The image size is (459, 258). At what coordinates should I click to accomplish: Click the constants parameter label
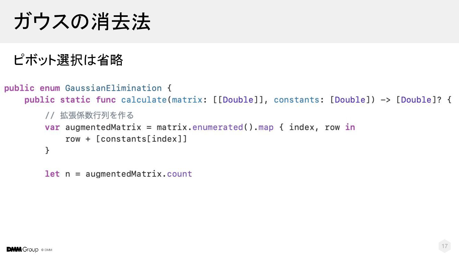click(296, 100)
